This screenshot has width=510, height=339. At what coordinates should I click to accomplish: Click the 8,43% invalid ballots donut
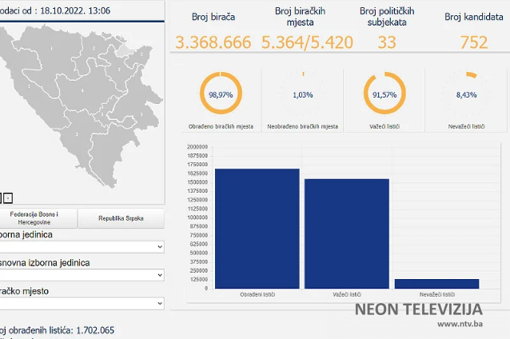pyautogui.click(x=464, y=95)
